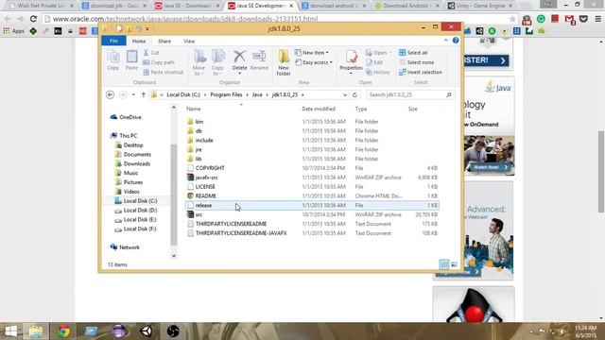This screenshot has height=340, width=605.
Task: Delete the selected file using ribbon
Action: (239, 61)
